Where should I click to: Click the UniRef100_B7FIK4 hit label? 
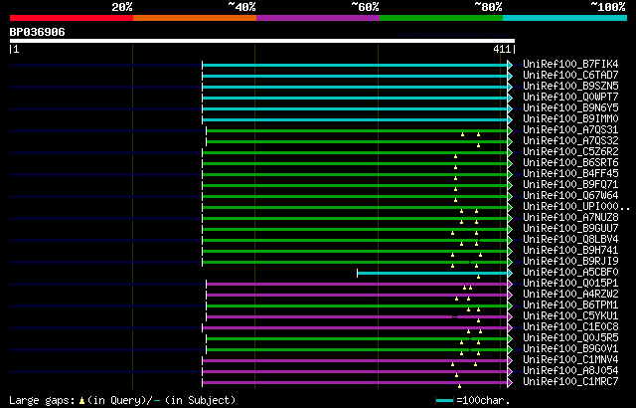(x=570, y=64)
